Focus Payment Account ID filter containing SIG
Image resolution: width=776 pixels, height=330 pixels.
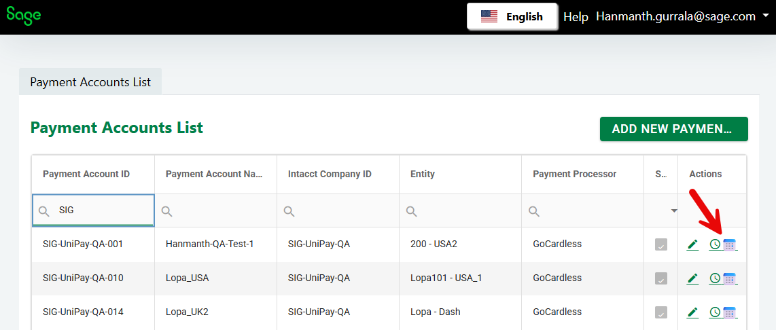(93, 210)
